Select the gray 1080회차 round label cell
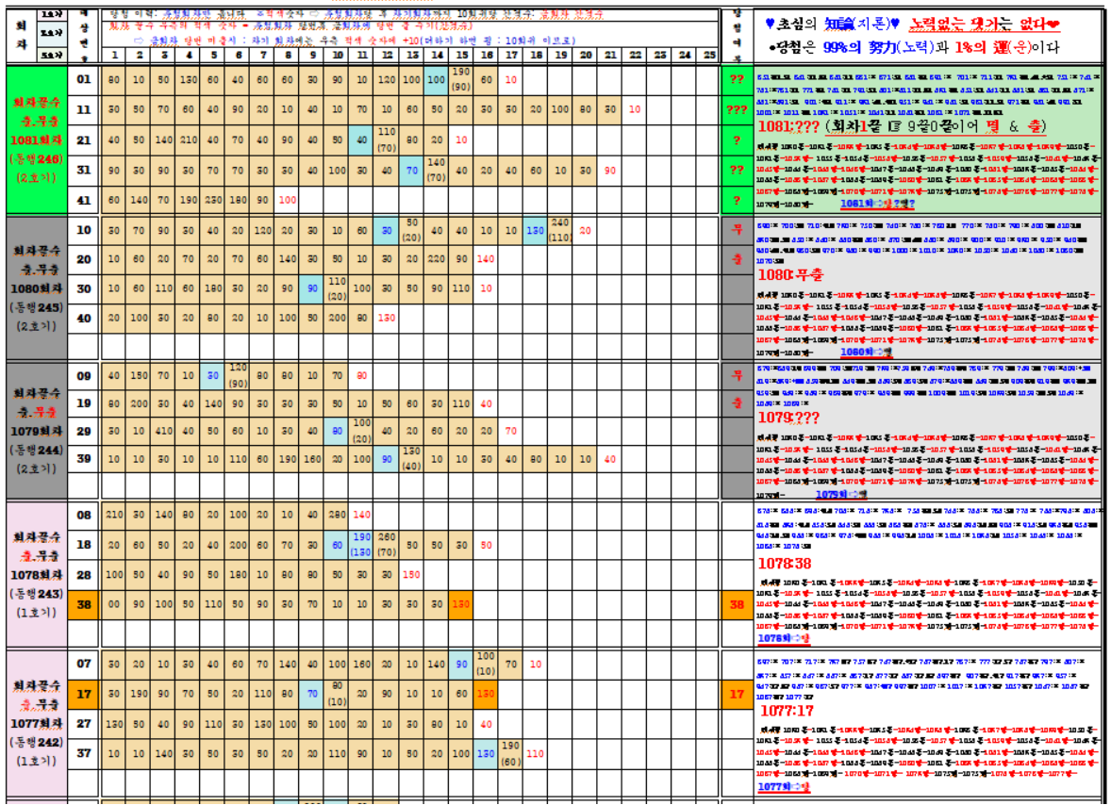The width and height of the screenshot is (1111, 805). tap(36, 287)
